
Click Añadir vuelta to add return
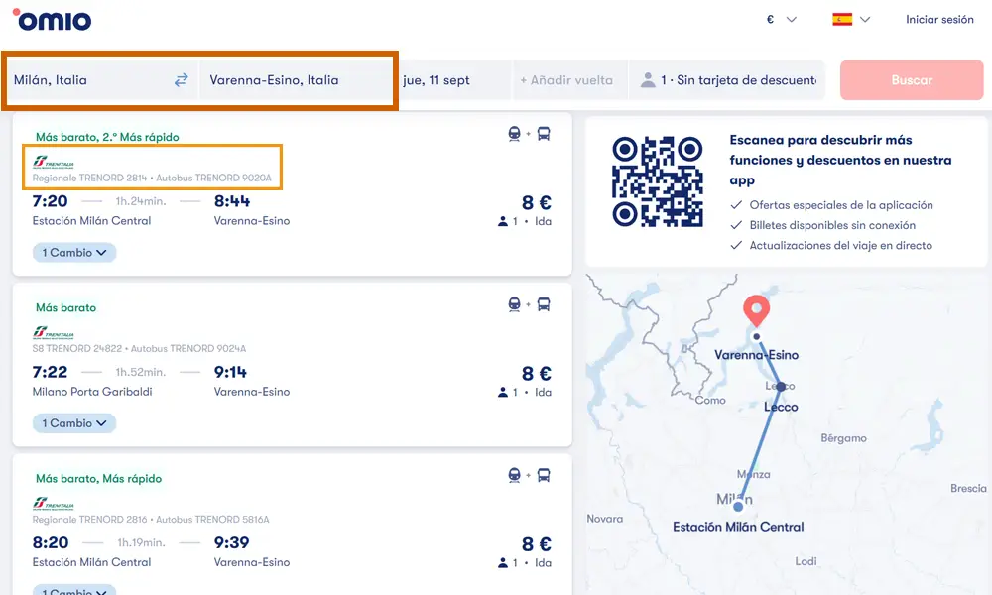pyautogui.click(x=570, y=80)
